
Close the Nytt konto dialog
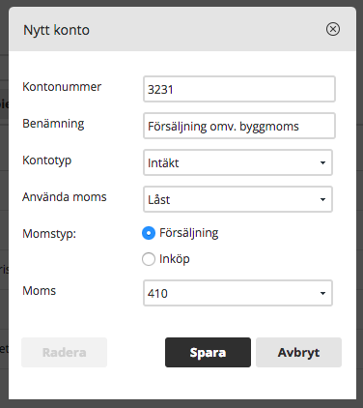click(x=333, y=29)
